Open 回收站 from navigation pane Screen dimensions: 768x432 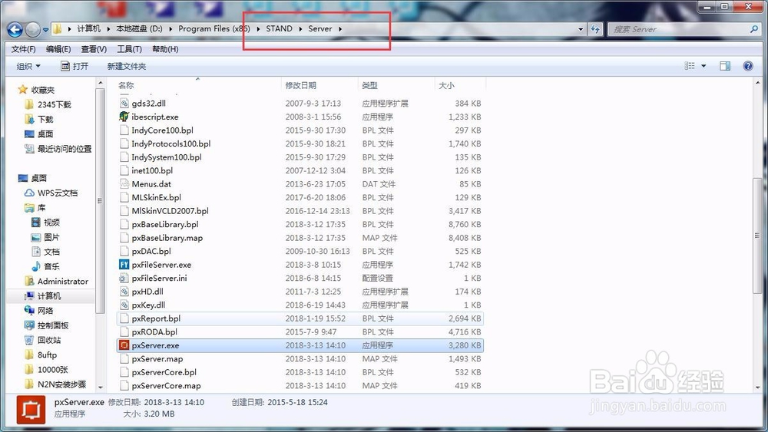[49, 340]
